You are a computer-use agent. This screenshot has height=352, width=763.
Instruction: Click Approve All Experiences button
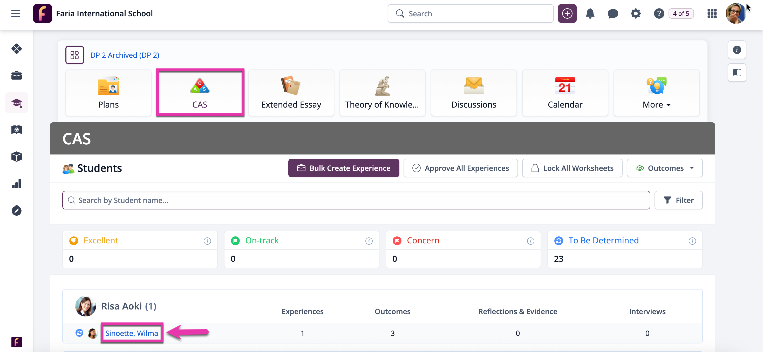(460, 168)
